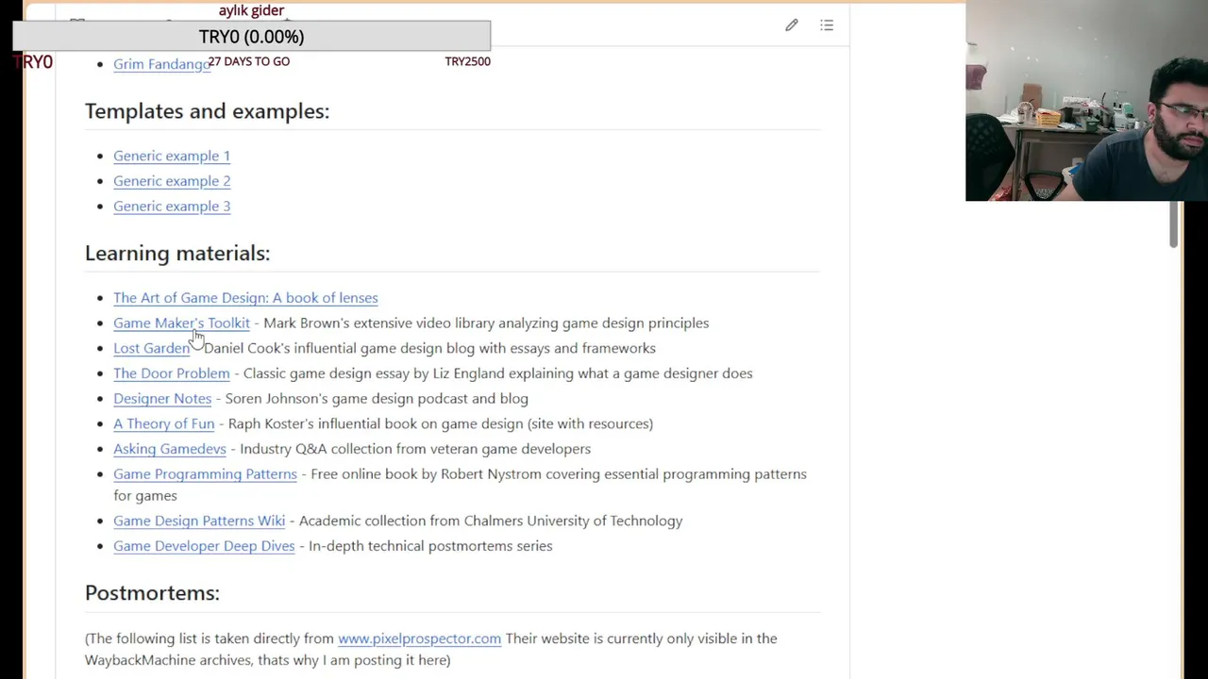The width and height of the screenshot is (1208, 679).
Task: Open The Door Problem essay link
Action: (171, 373)
